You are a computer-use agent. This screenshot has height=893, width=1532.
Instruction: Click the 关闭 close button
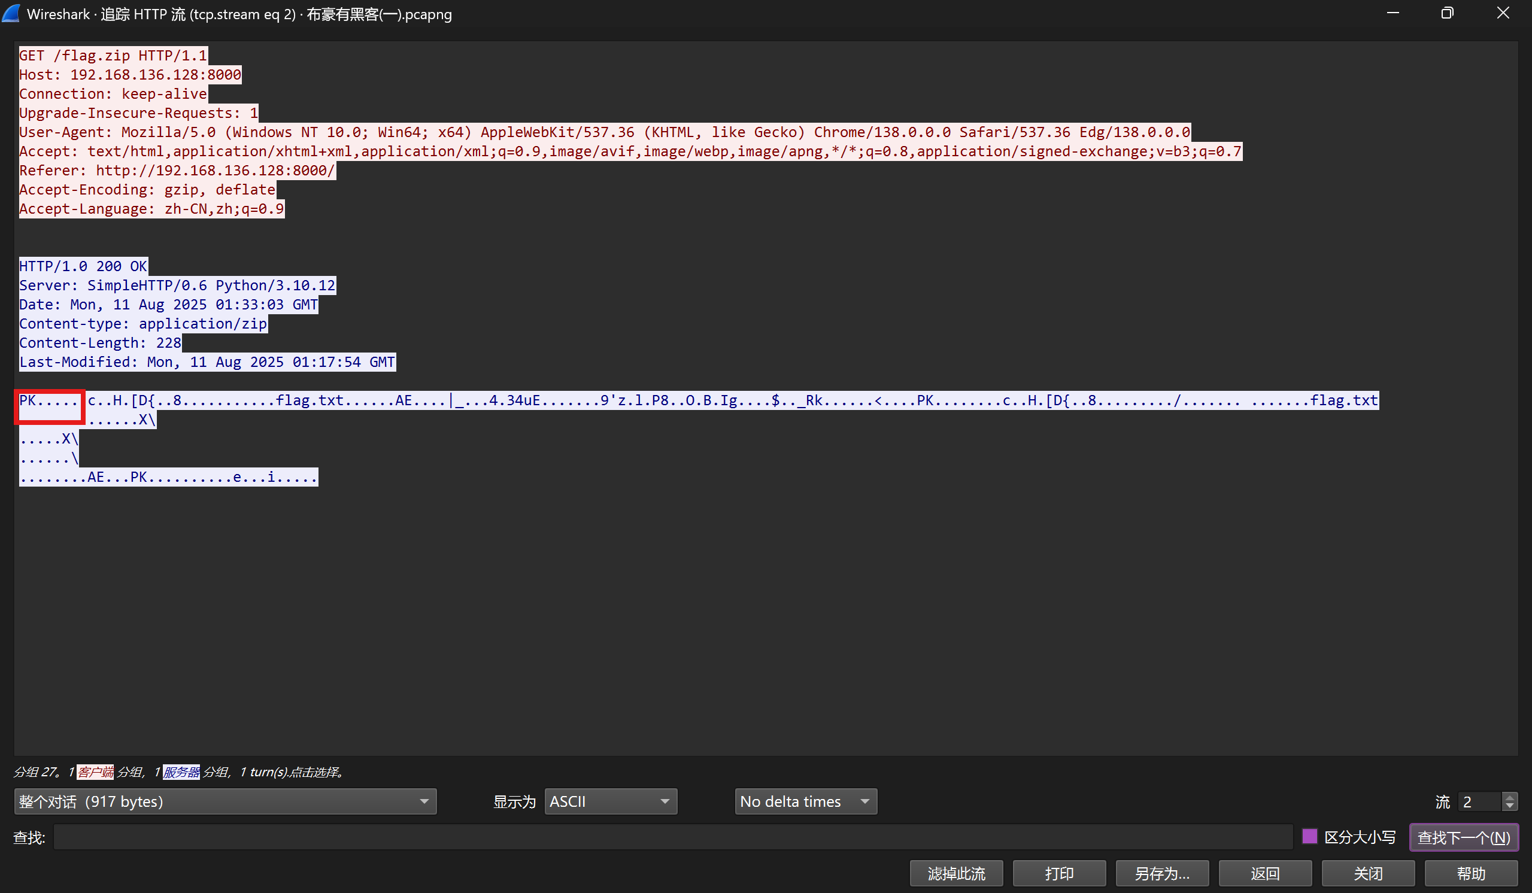coord(1368,873)
